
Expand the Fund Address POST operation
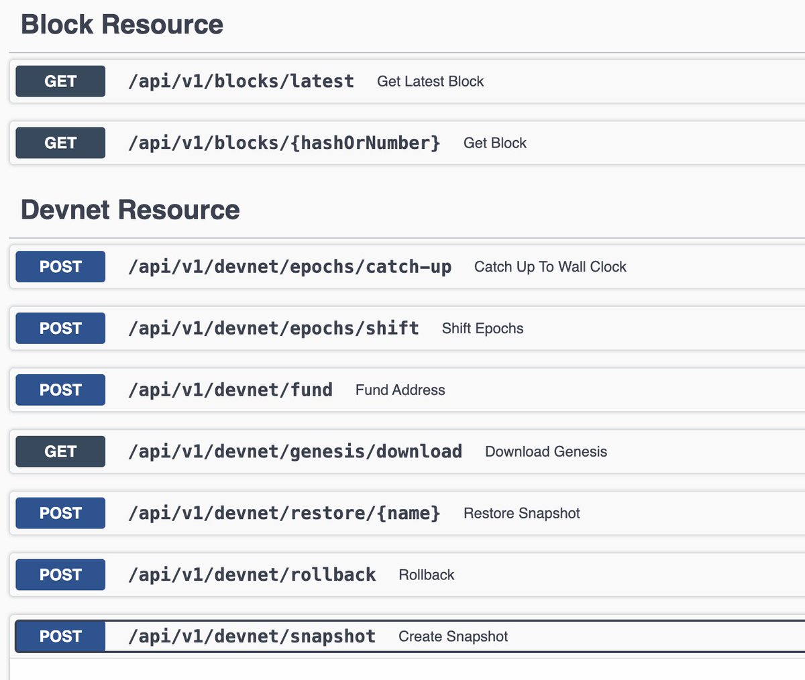coord(407,390)
